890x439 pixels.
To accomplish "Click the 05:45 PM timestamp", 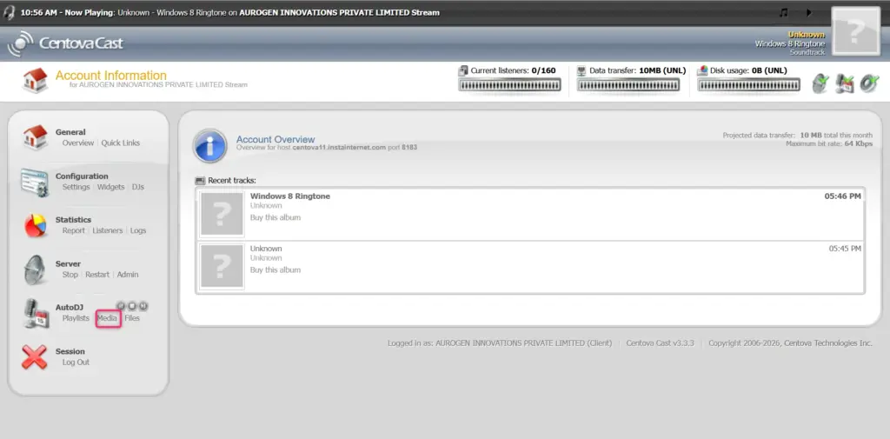I will 845,248.
